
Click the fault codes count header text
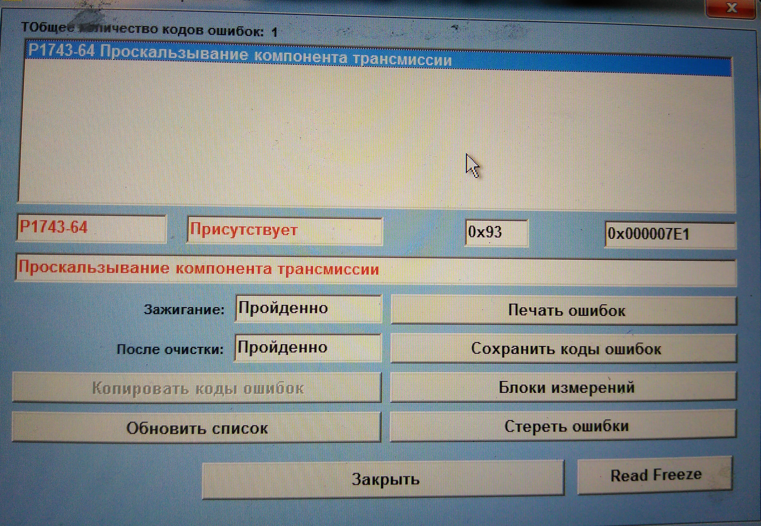click(x=151, y=28)
